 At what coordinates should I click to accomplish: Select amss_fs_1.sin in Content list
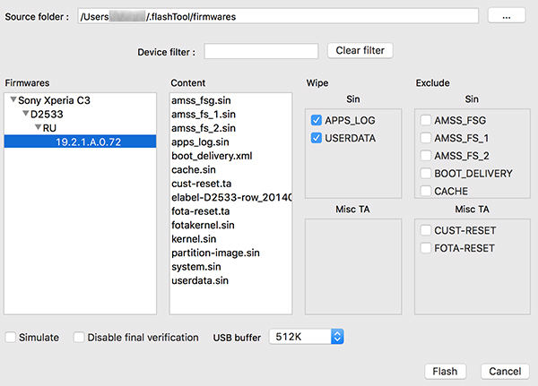(204, 114)
